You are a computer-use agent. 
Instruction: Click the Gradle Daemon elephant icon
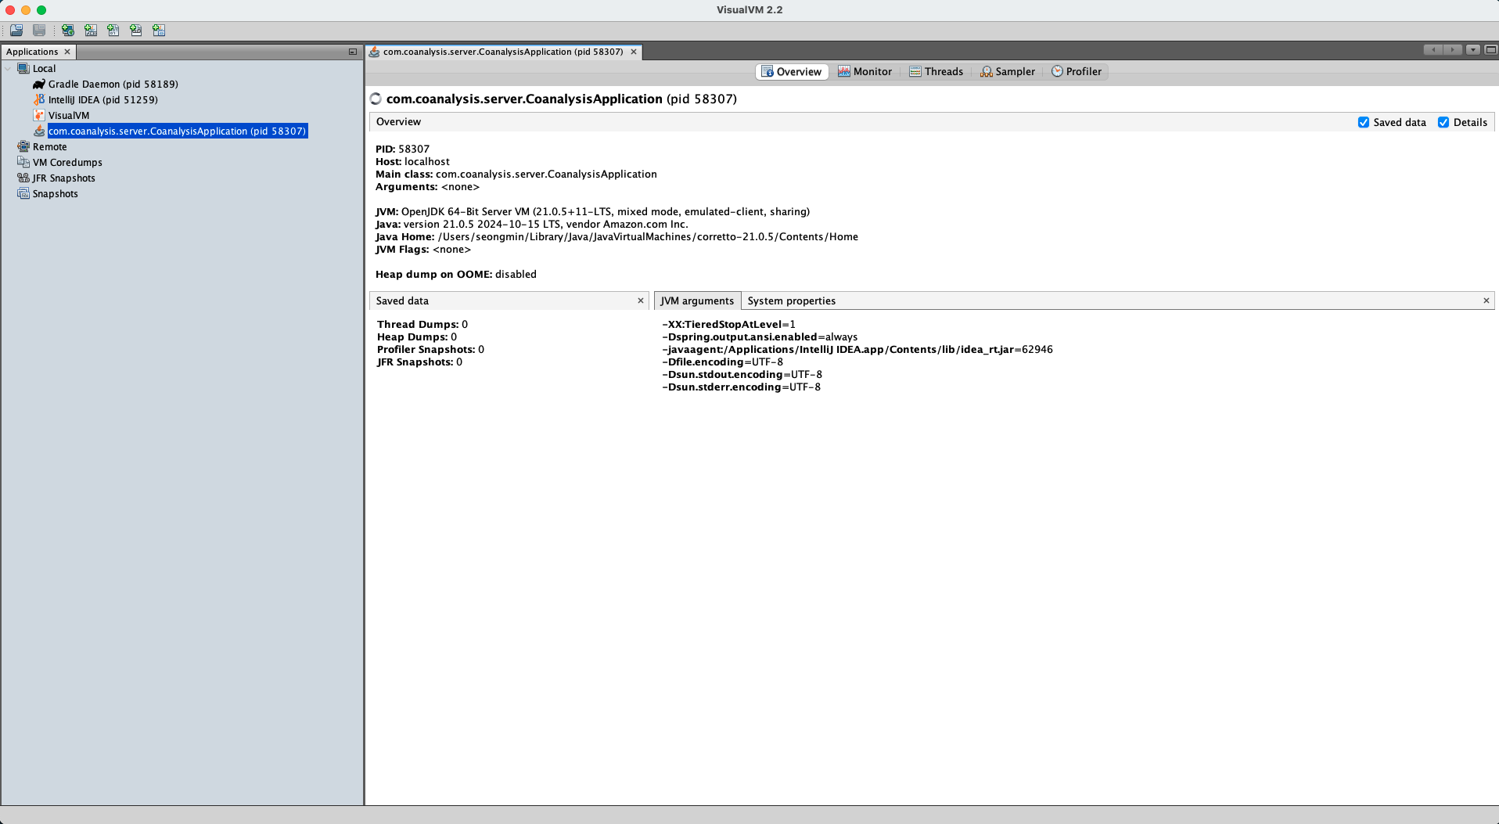coord(39,85)
